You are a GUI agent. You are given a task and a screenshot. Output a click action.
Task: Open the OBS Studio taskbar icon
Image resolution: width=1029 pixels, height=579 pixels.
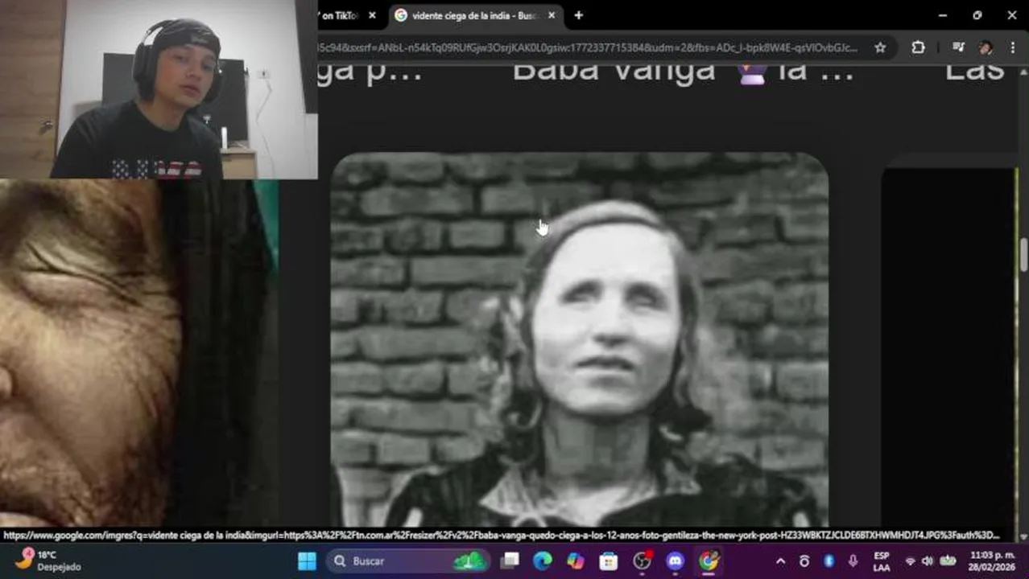tap(642, 561)
